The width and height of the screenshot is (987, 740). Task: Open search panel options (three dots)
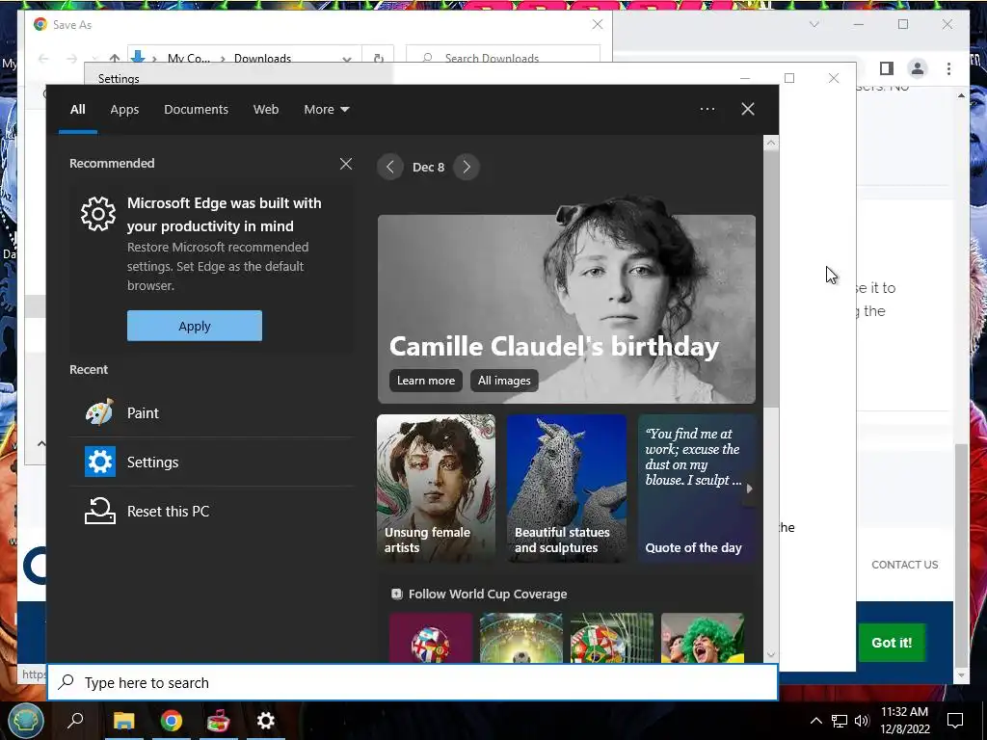click(x=707, y=109)
